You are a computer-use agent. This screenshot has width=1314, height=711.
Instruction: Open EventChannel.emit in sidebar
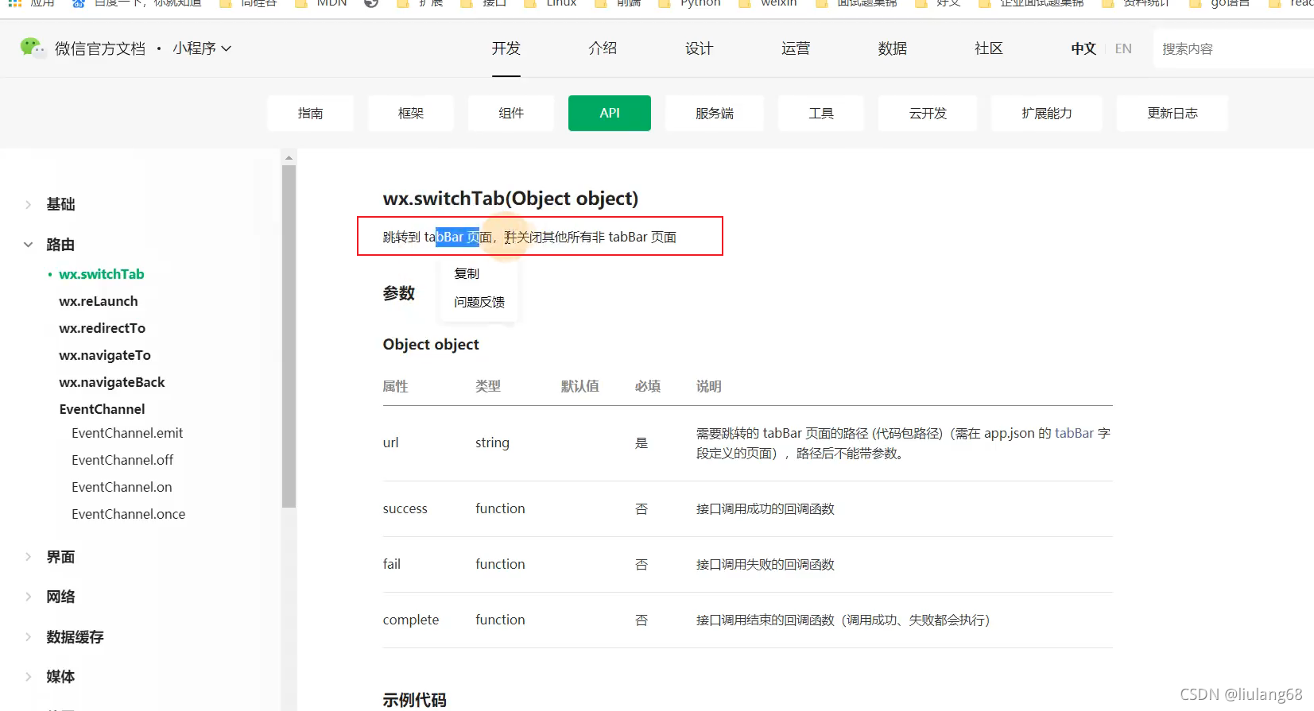(127, 433)
